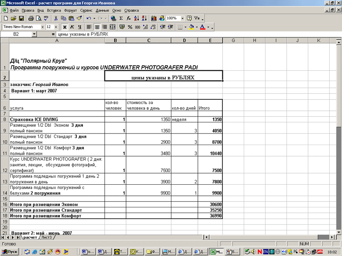Image resolution: width=342 pixels, height=256 pixels.
Task: Open the zoom percentage dropdown
Action: [x=183, y=18]
